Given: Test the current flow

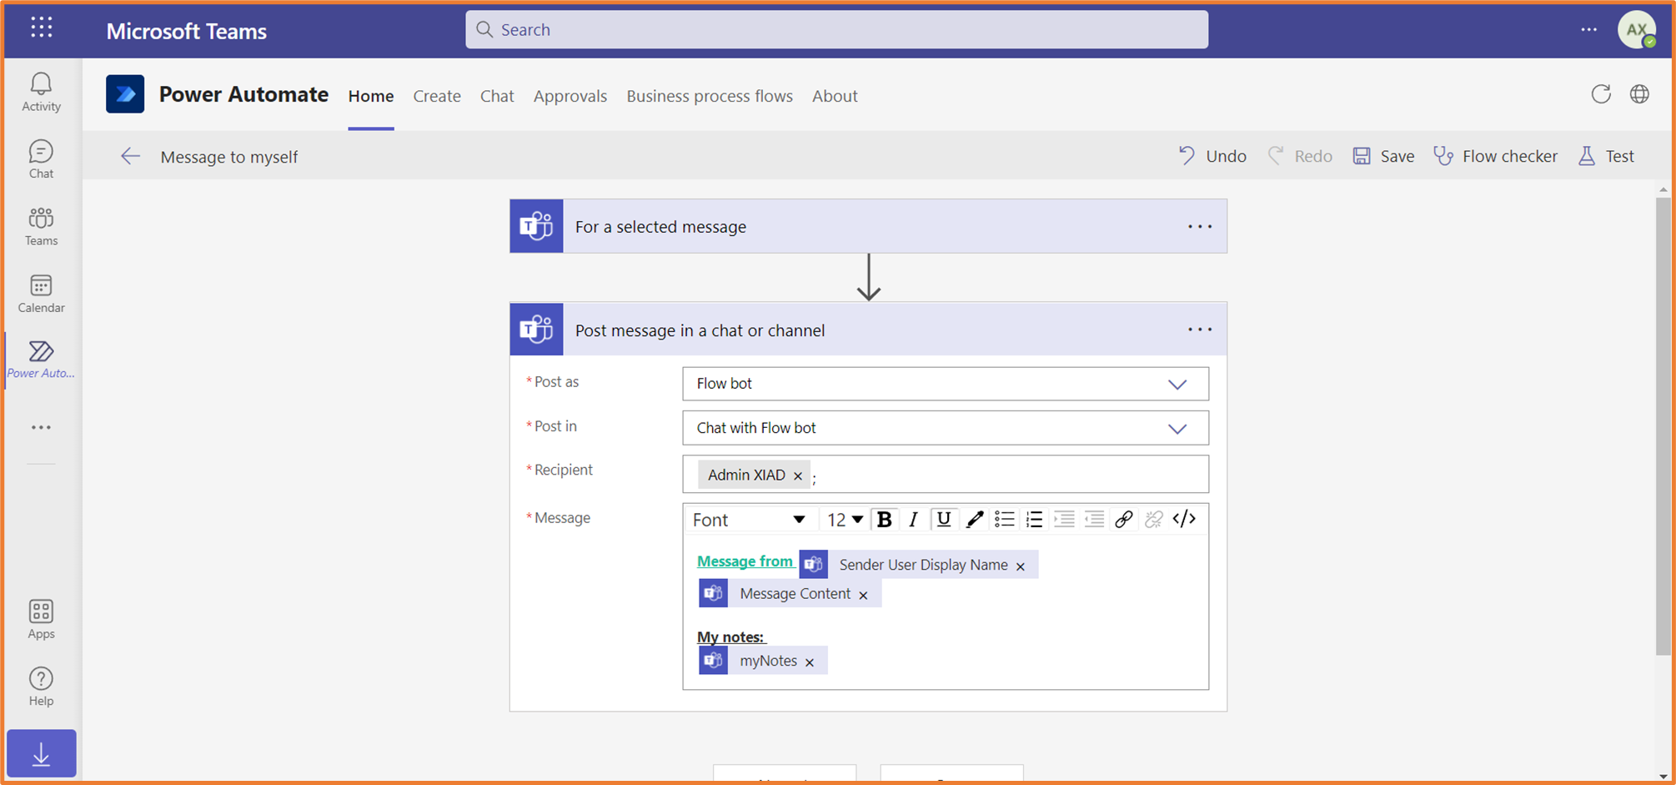Looking at the screenshot, I should coord(1605,156).
